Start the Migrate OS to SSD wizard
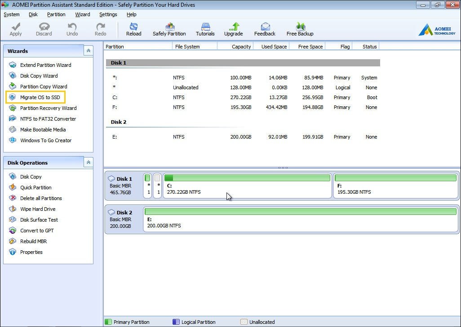The image size is (461, 327). pos(40,97)
